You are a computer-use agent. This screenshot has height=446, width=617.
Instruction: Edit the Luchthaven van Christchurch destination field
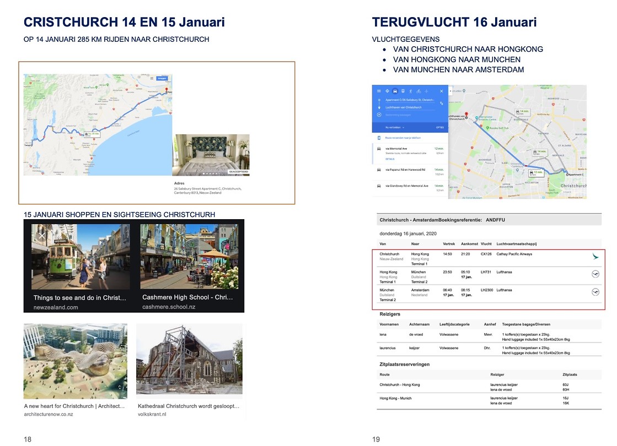410,107
